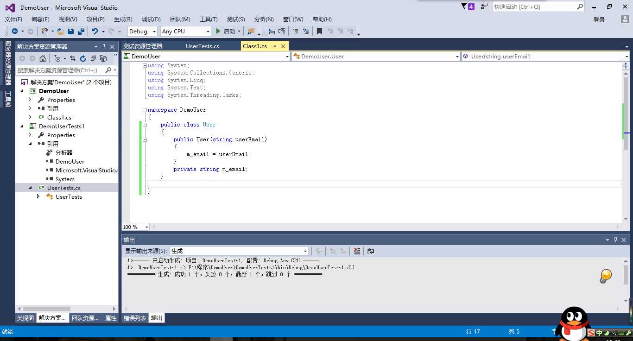Toggle word wrap in the Output panel
Image resolution: width=633 pixels, height=341 pixels.
tap(371, 251)
